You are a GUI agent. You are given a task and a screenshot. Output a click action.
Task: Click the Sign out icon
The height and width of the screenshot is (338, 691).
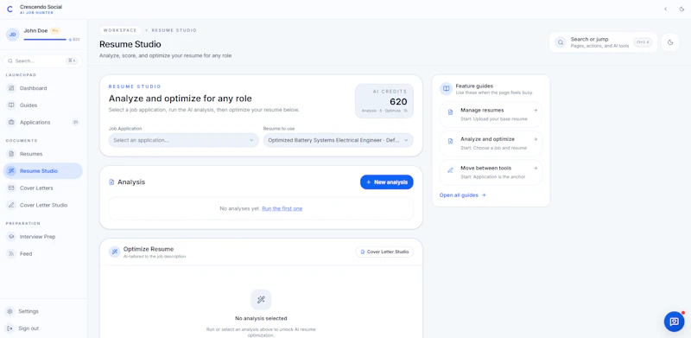(10, 328)
